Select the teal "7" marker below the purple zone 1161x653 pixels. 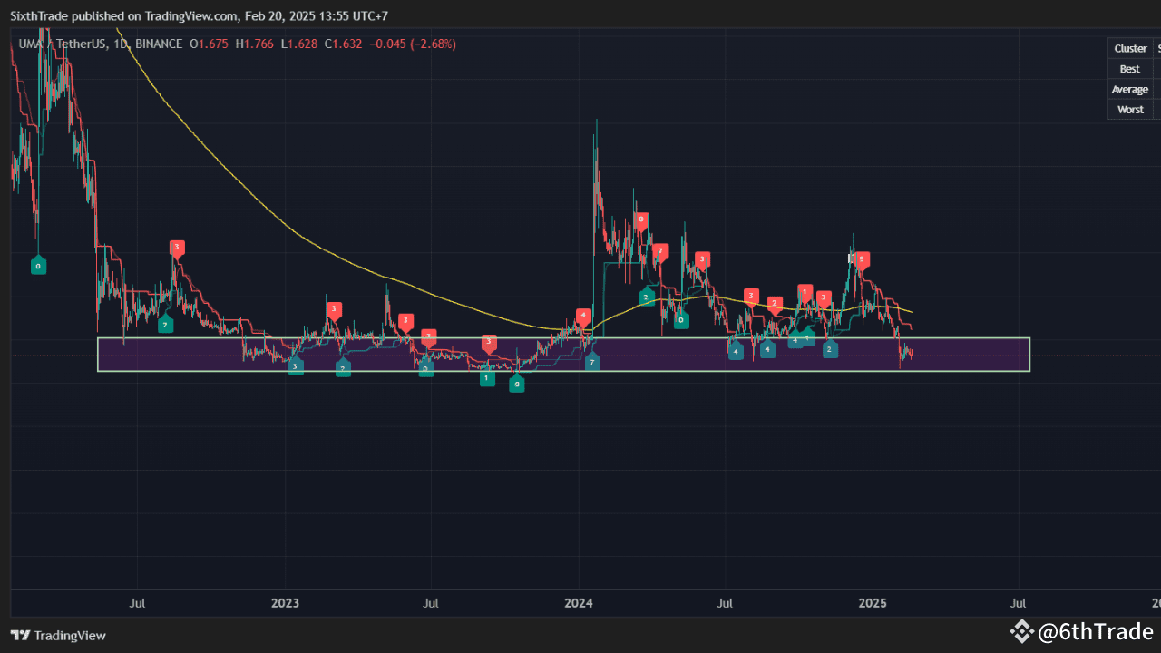593,361
